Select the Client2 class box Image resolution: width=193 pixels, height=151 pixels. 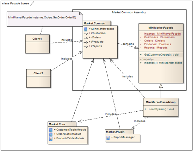pyautogui.click(x=38, y=78)
